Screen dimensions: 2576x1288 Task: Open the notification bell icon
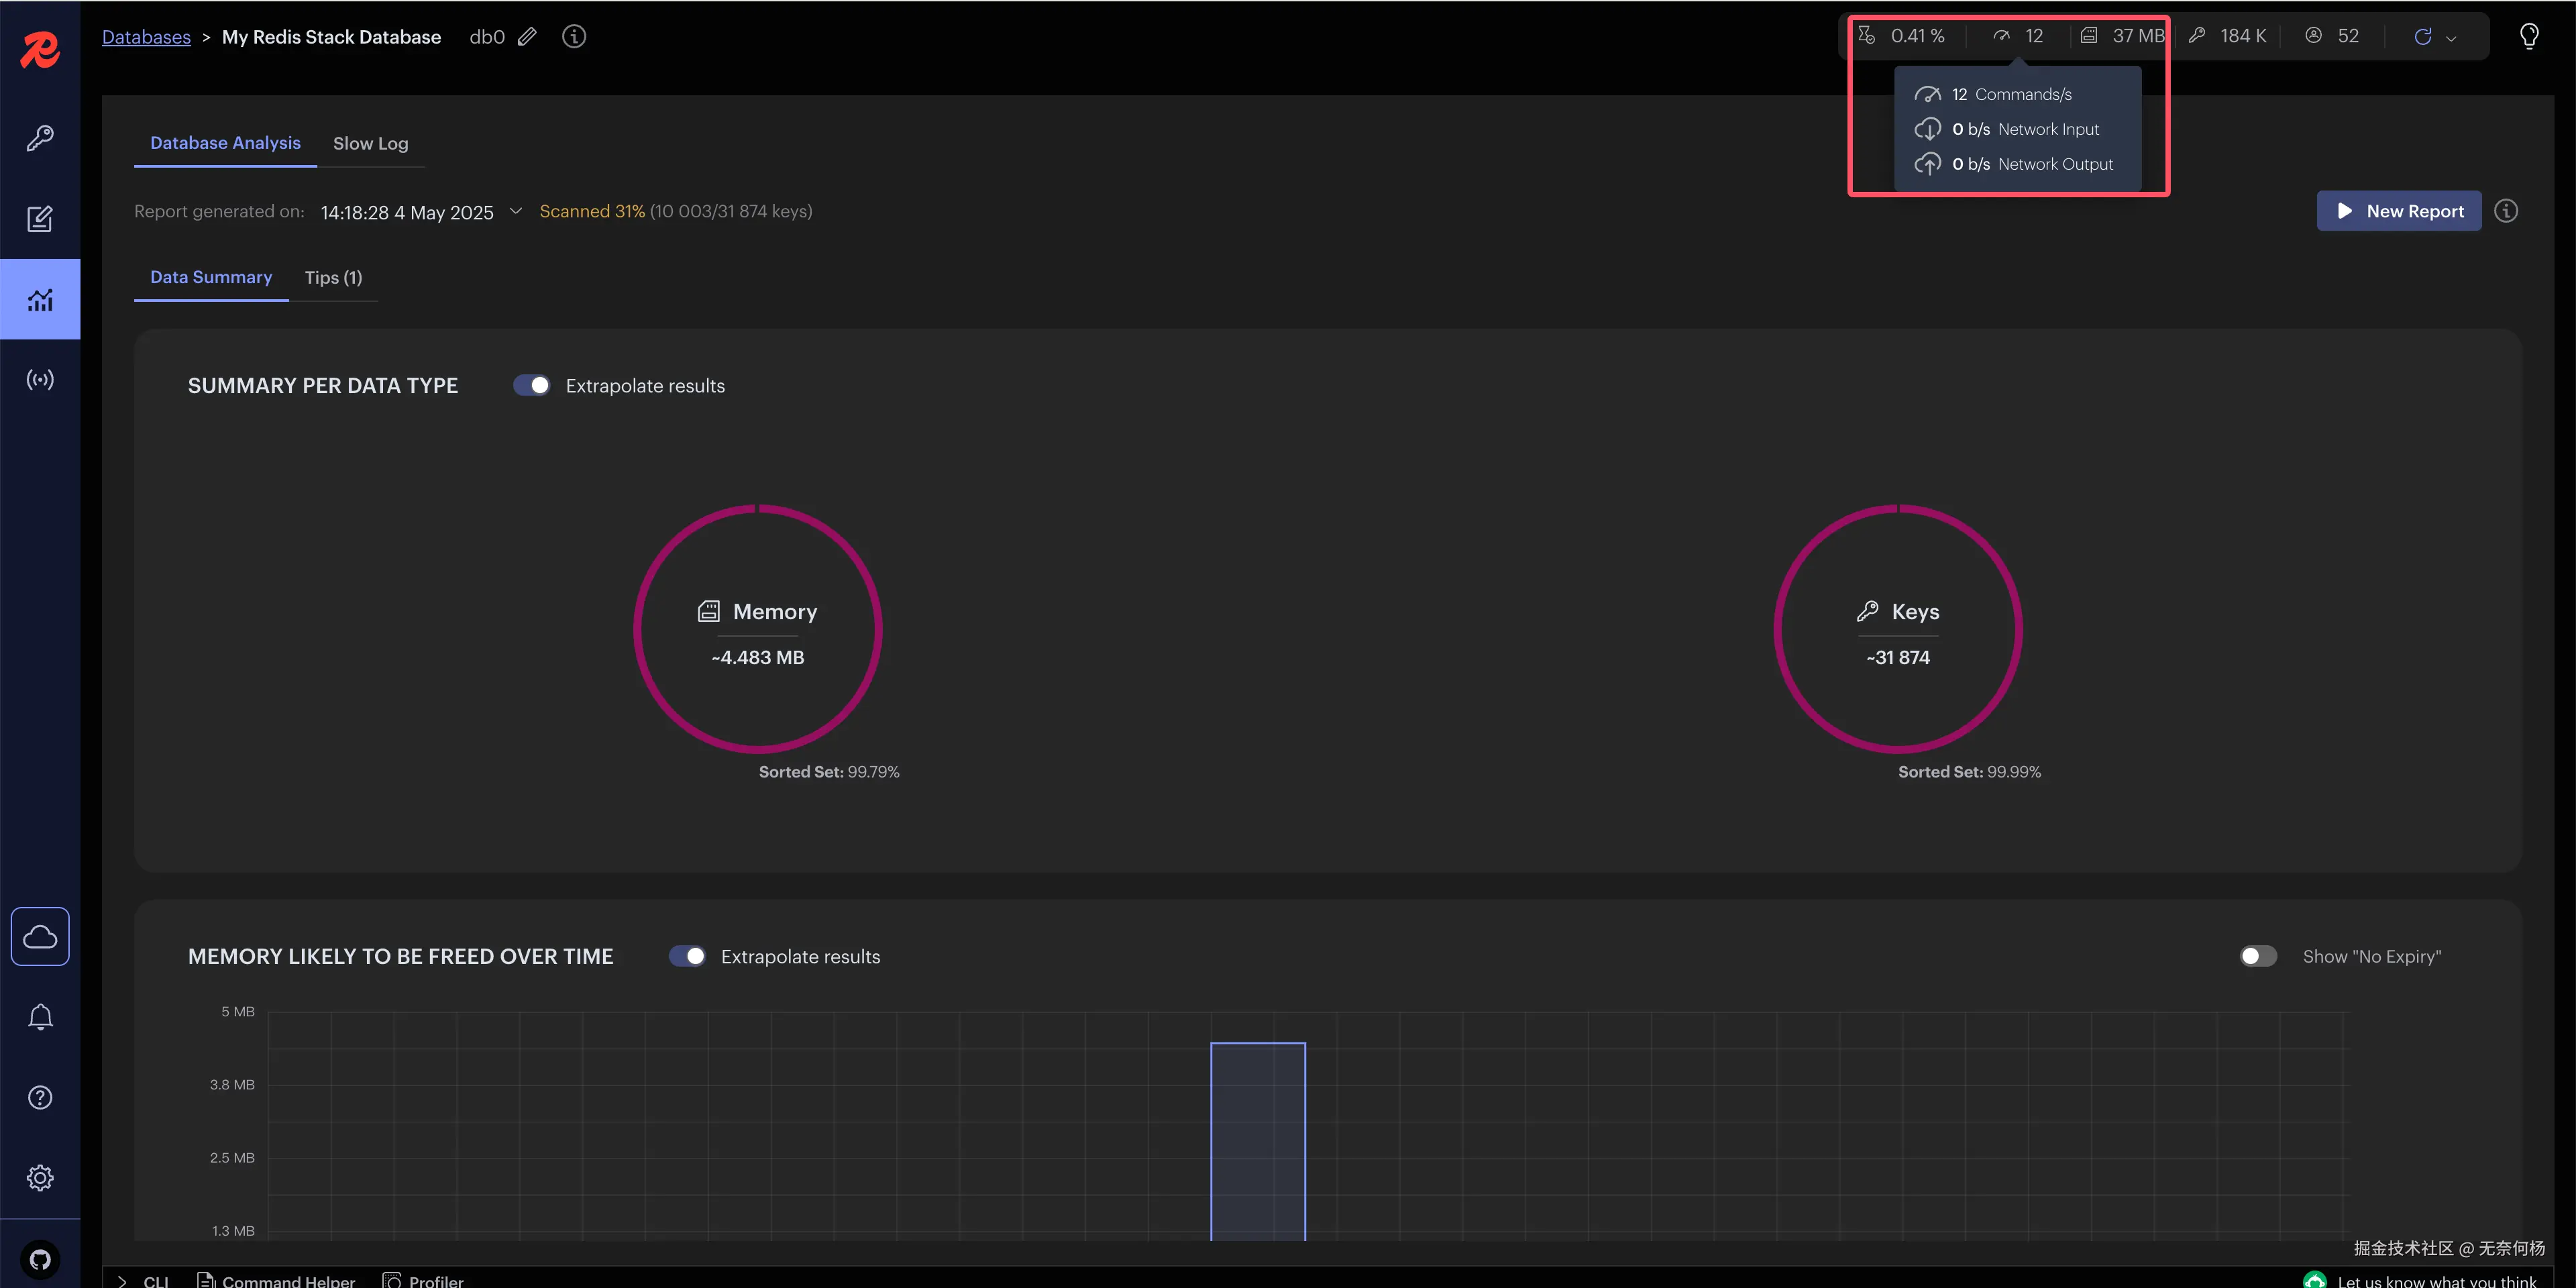[40, 1017]
